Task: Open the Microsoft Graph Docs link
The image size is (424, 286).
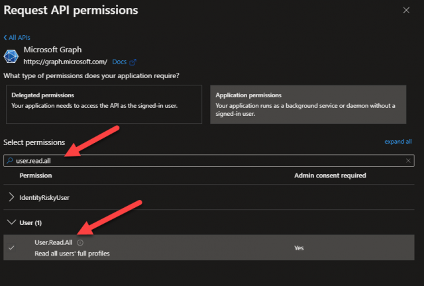Action: click(119, 62)
